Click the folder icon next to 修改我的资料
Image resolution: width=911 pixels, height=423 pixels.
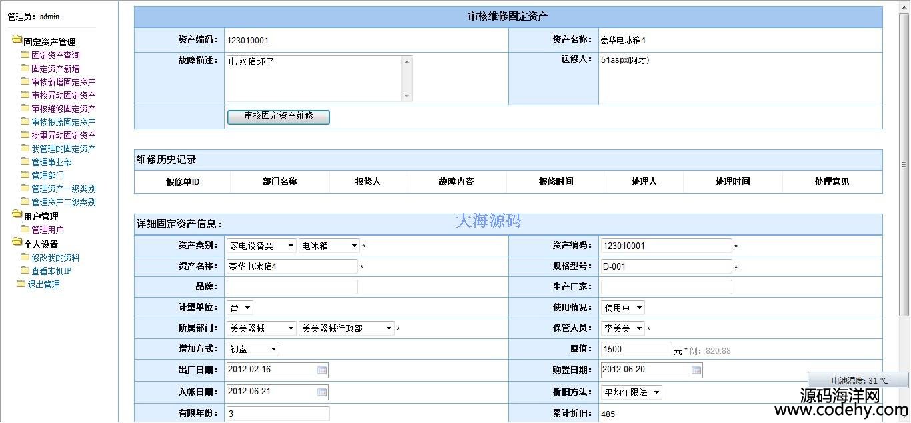(25, 257)
